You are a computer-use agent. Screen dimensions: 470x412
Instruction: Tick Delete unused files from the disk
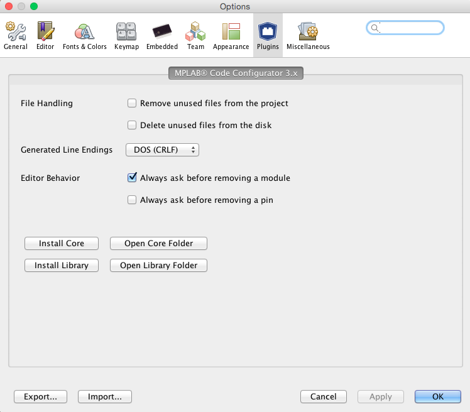132,125
